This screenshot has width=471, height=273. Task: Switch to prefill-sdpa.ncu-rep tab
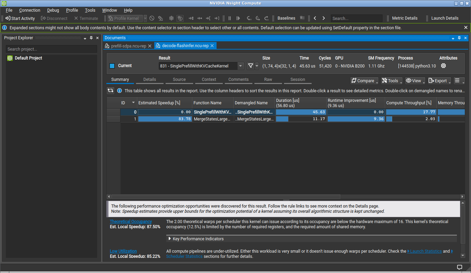(x=128, y=46)
